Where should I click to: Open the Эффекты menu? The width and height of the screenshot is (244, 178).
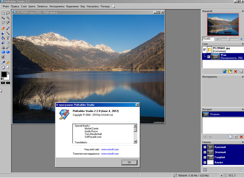(x=42, y=7)
